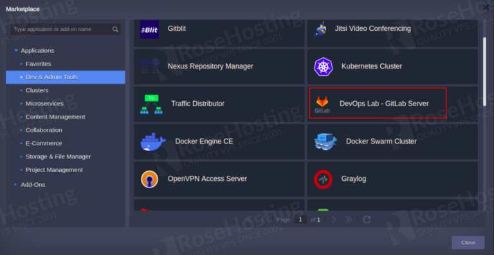
Task: Go to first page with double-left arrow
Action: (x=248, y=220)
